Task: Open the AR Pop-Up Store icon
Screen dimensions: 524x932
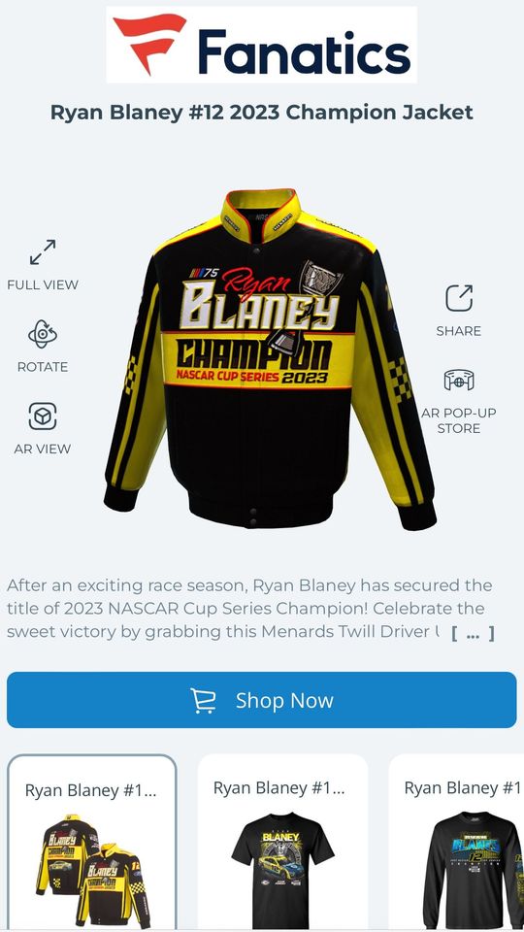Action: (459, 380)
